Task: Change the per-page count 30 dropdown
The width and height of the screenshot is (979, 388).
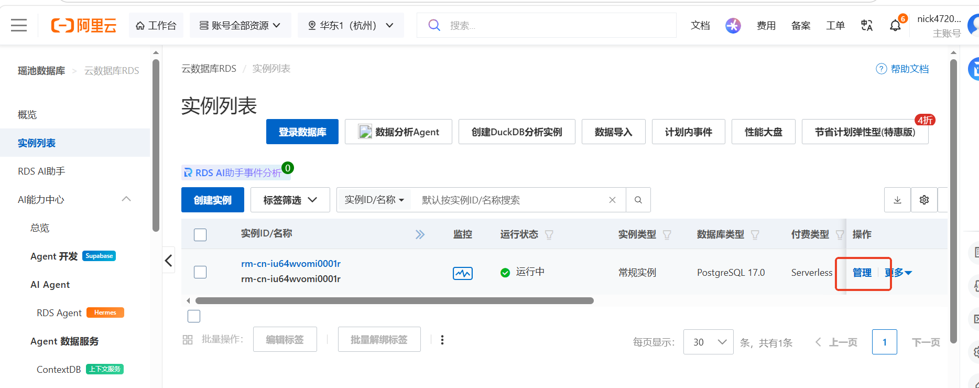Action: click(x=709, y=342)
